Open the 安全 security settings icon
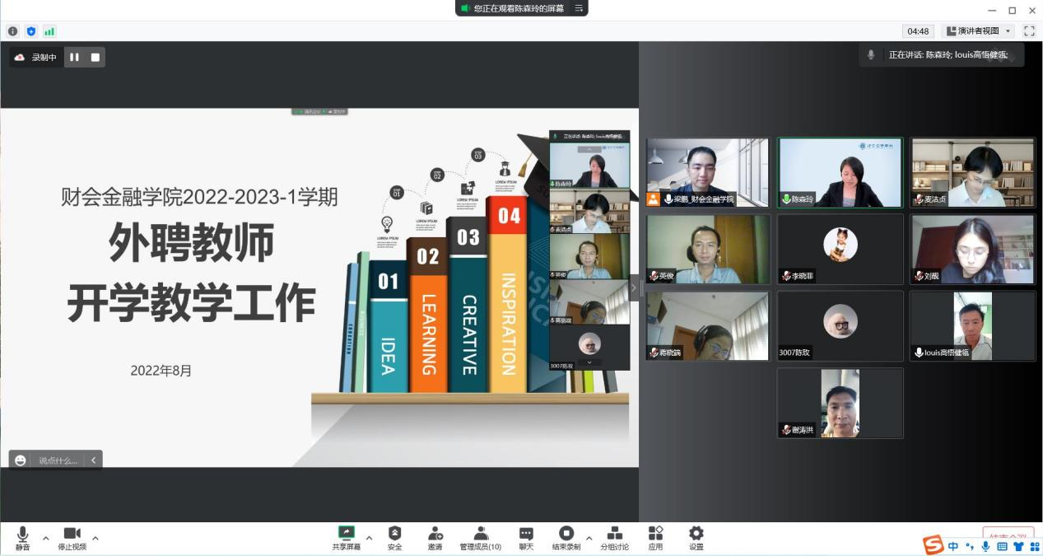The image size is (1043, 556). 394,537
